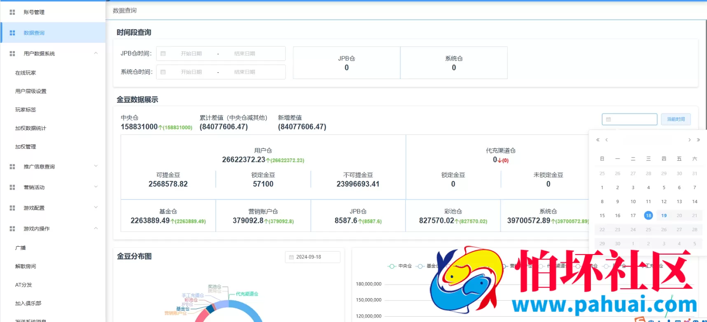The height and width of the screenshot is (322, 707).
Task: Toggle 中央仓 legend in line chart
Action: tap(400, 266)
